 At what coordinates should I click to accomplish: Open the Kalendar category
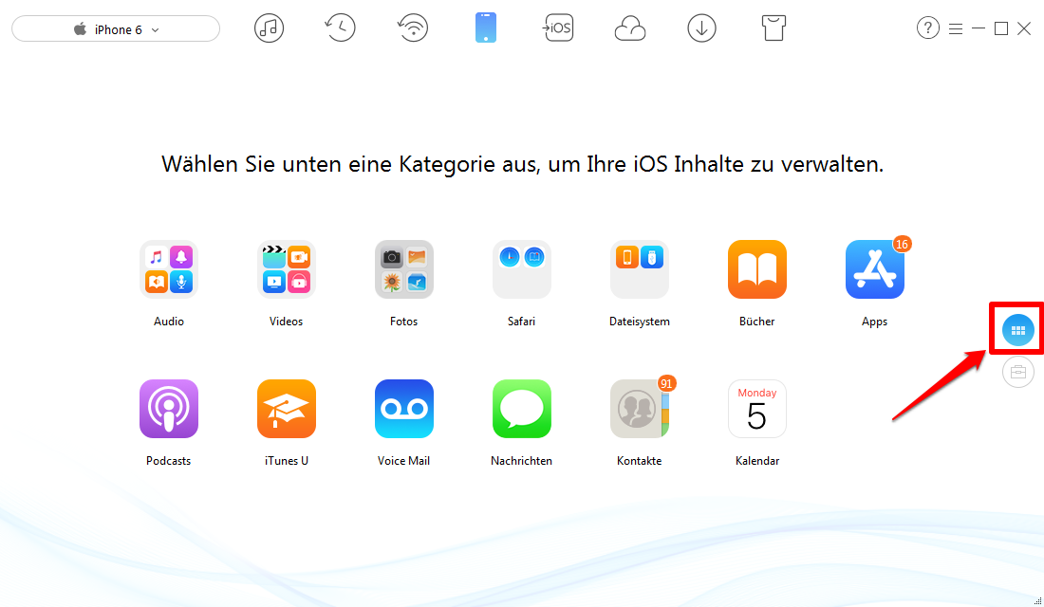pyautogui.click(x=757, y=409)
